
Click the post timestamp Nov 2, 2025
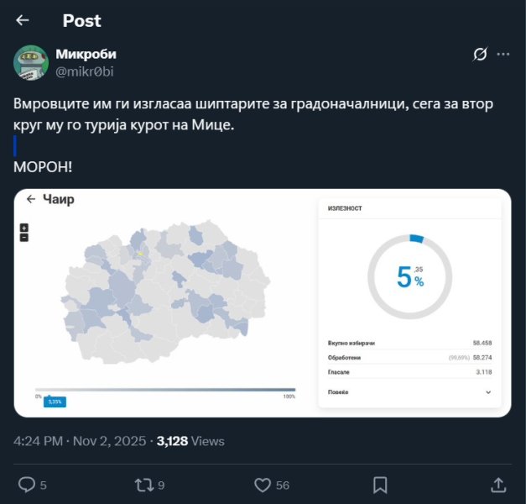pyautogui.click(x=111, y=441)
